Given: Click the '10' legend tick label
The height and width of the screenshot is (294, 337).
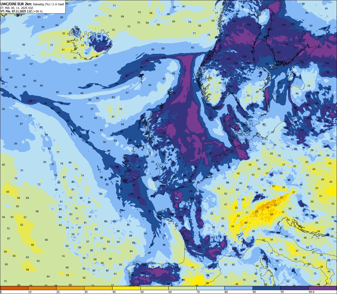Looking at the screenshot, I should (x=30, y=292).
